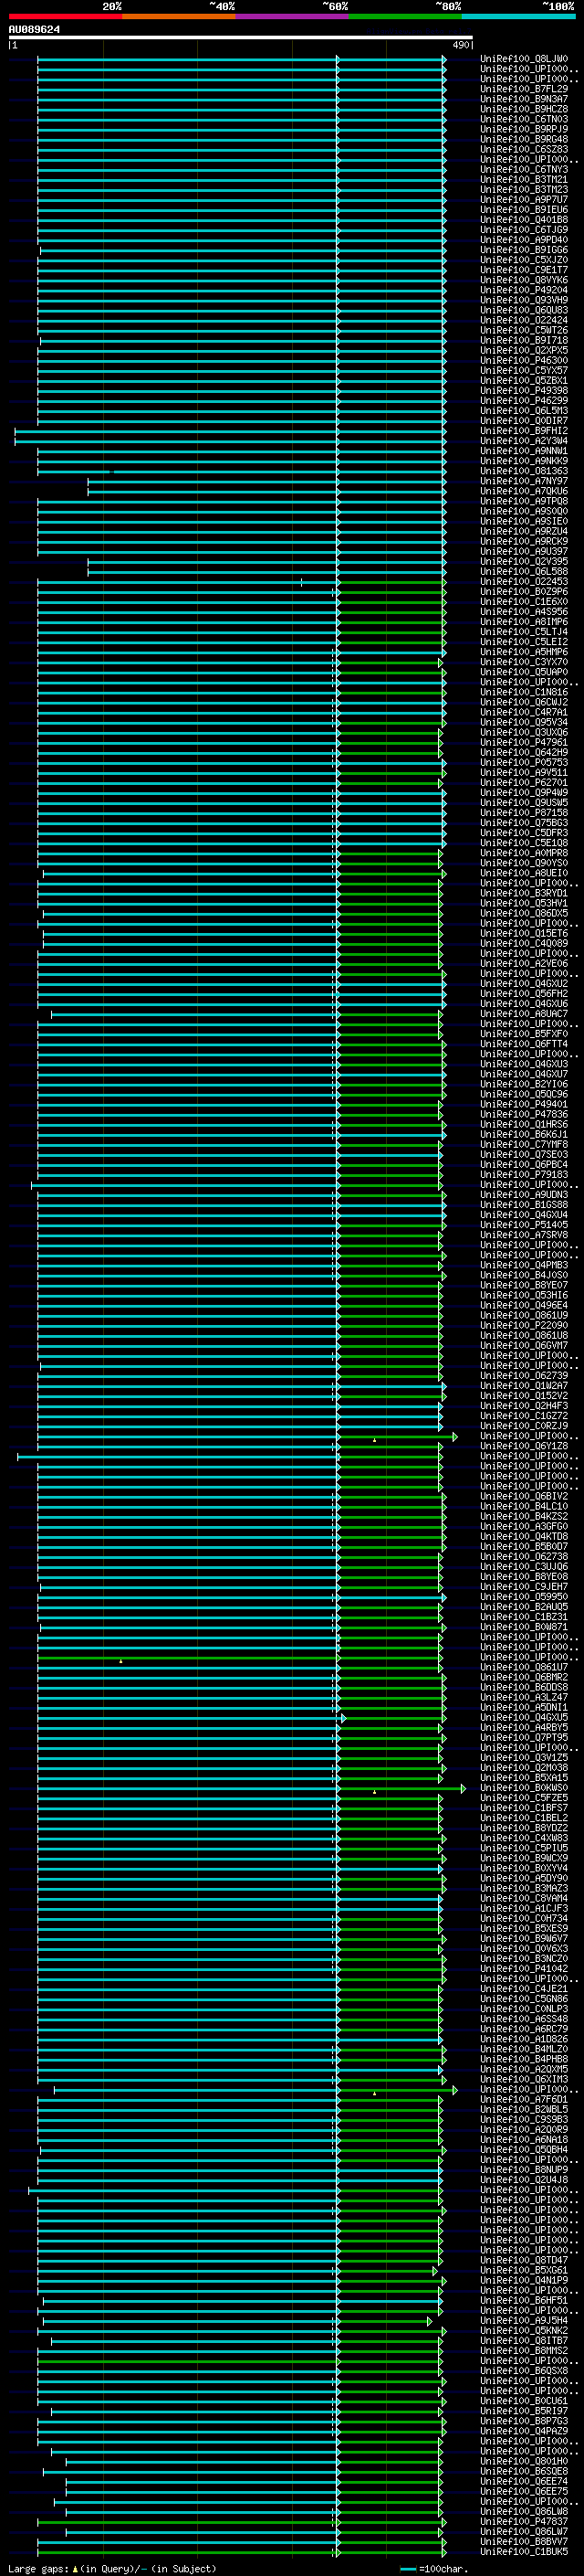The width and height of the screenshot is (584, 2576).
Task: Select the label UniRef100_A3LZ47
Action: tap(523, 1697)
